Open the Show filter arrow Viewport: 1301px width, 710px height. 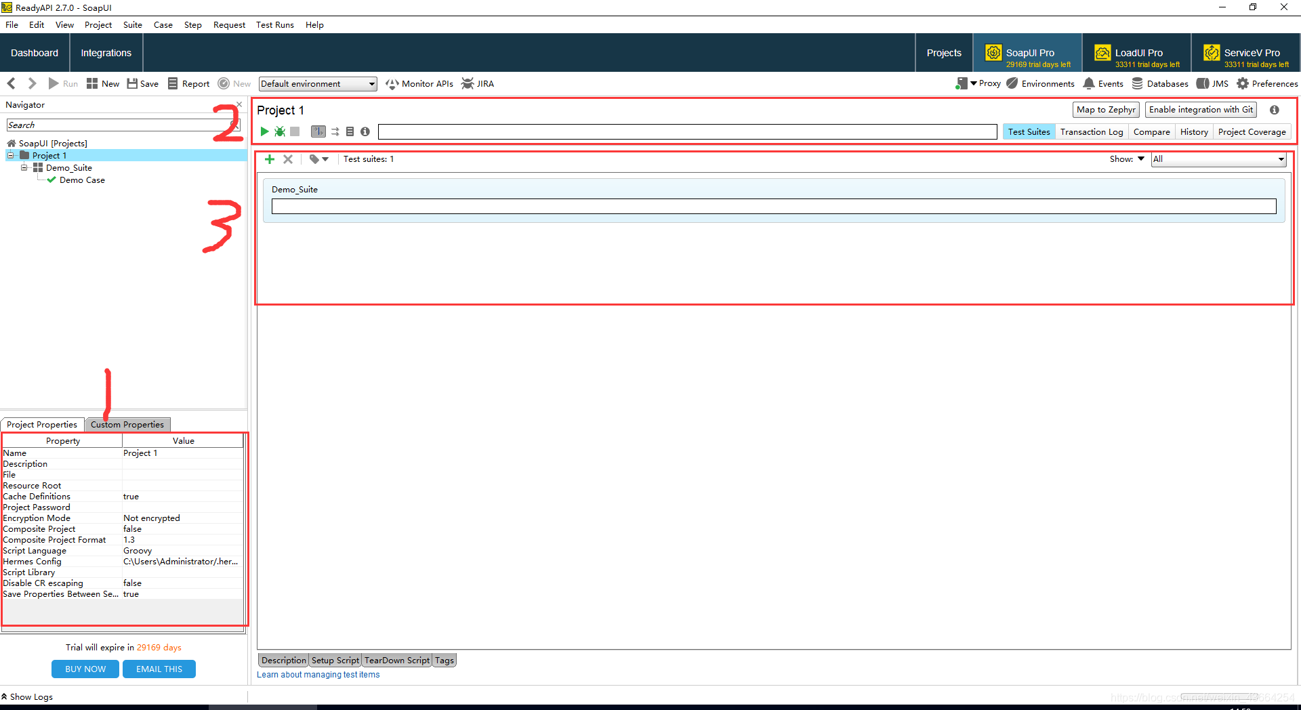click(1141, 159)
